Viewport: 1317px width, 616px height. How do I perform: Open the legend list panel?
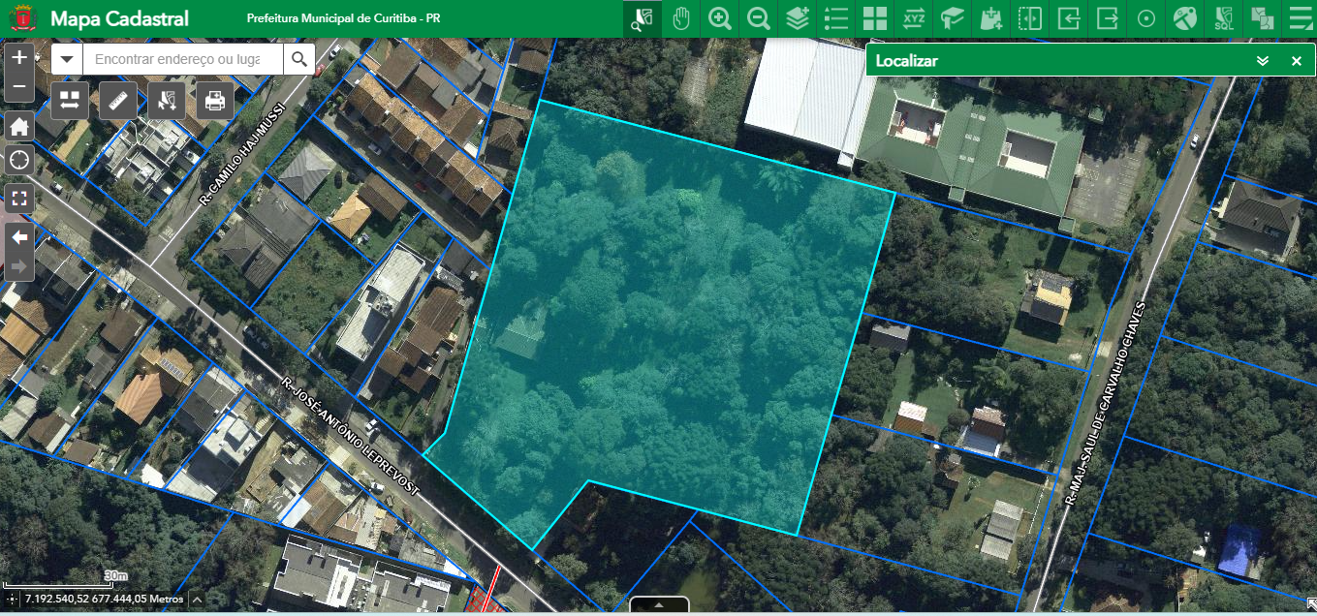tap(836, 18)
